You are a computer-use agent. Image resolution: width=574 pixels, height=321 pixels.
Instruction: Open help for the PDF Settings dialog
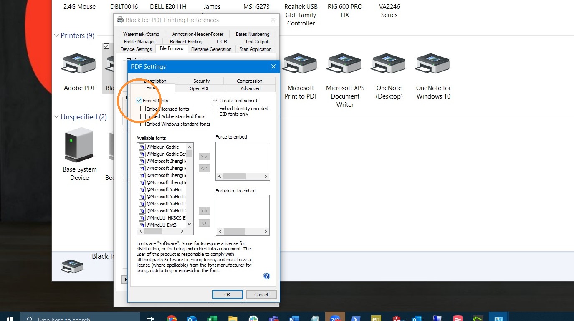[267, 276]
